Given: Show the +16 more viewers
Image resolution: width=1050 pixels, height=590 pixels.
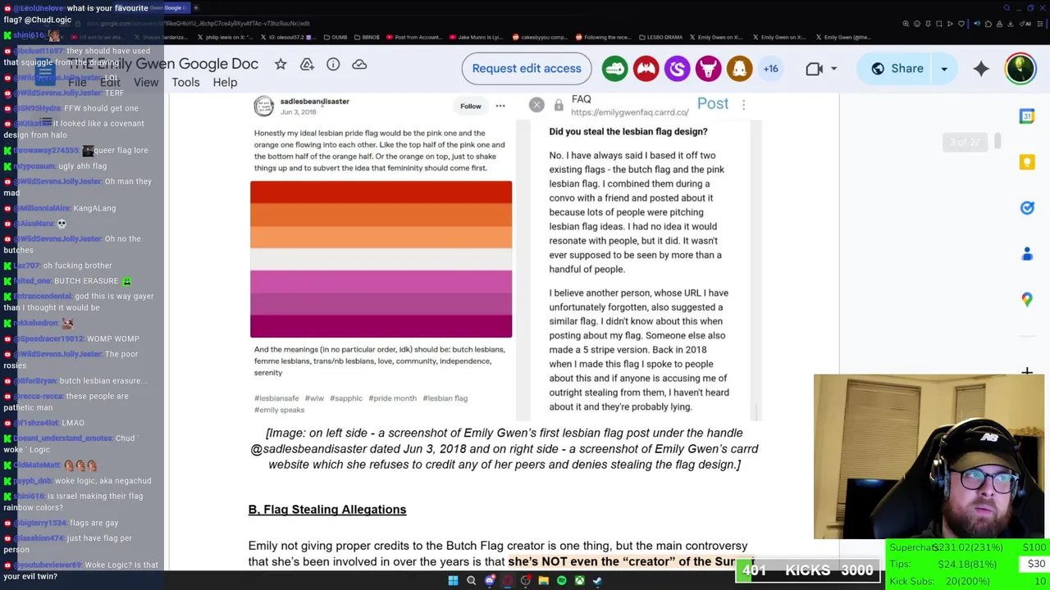Looking at the screenshot, I should [x=770, y=69].
